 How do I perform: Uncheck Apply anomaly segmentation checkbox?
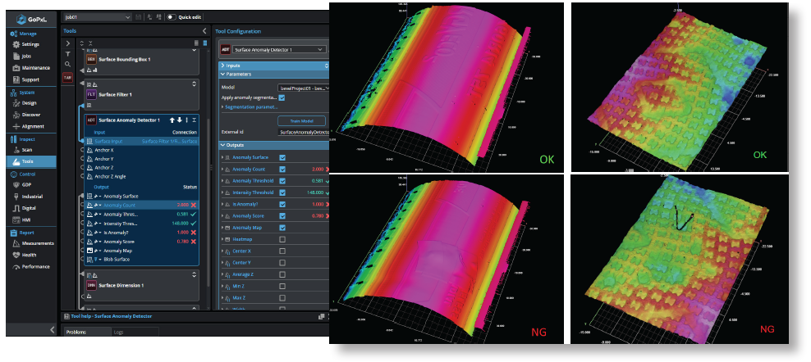[282, 97]
